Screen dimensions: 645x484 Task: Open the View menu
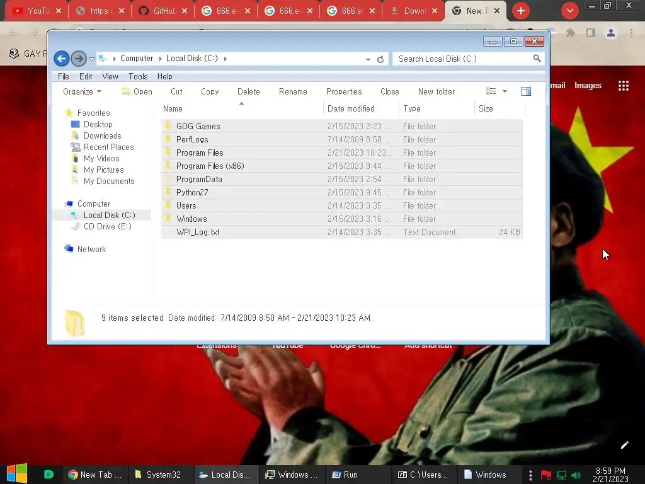tap(110, 76)
